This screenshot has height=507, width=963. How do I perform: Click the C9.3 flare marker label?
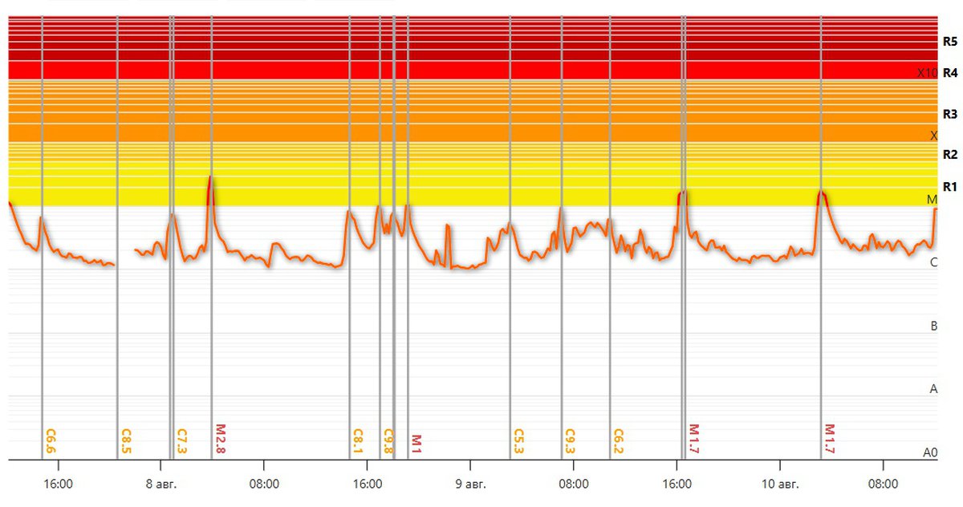click(x=571, y=440)
